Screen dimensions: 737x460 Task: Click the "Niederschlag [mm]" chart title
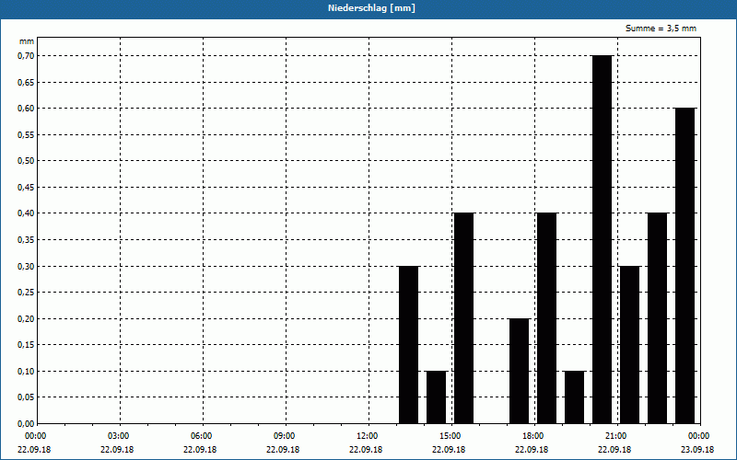coord(371,8)
